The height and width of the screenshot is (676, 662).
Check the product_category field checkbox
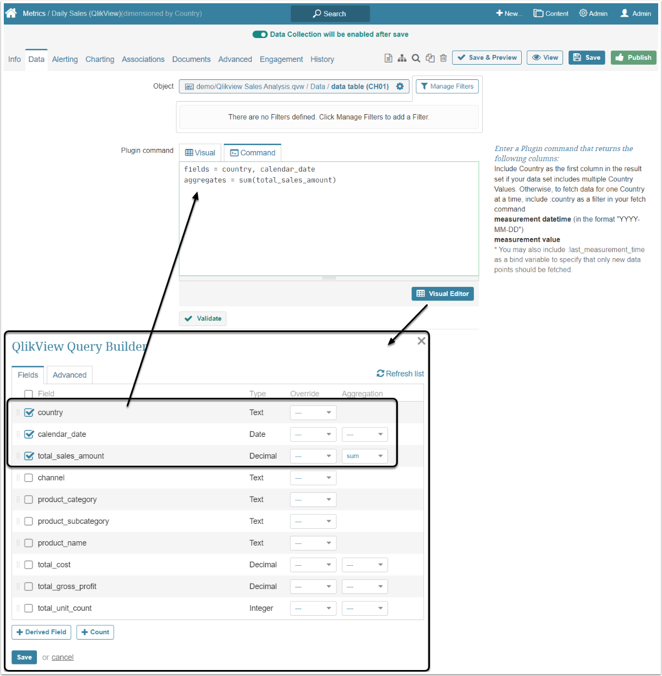(29, 499)
